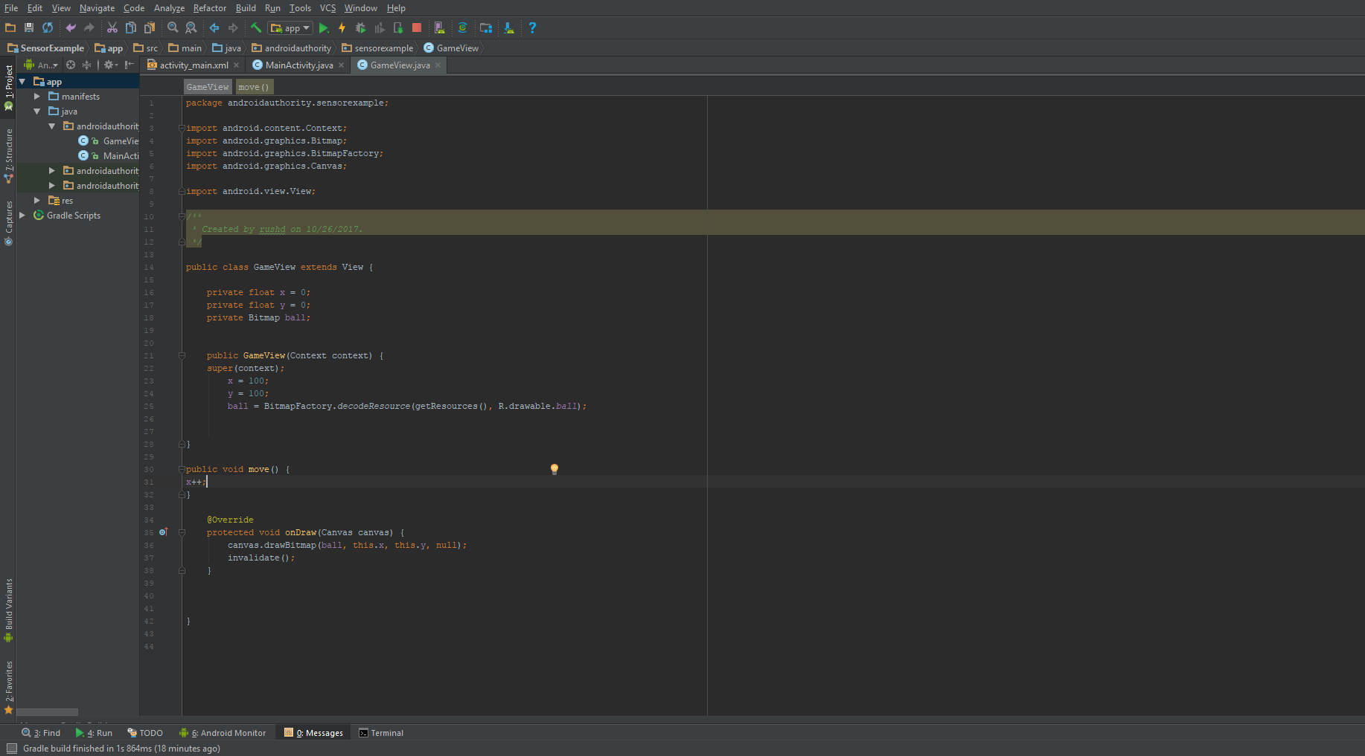The width and height of the screenshot is (1365, 756).
Task: Open the Refactor menu
Action: 209,8
